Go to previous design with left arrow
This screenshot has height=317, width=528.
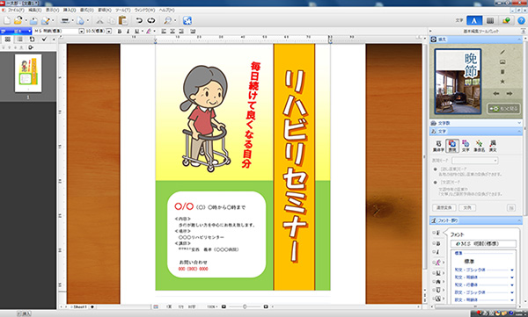pos(496,93)
